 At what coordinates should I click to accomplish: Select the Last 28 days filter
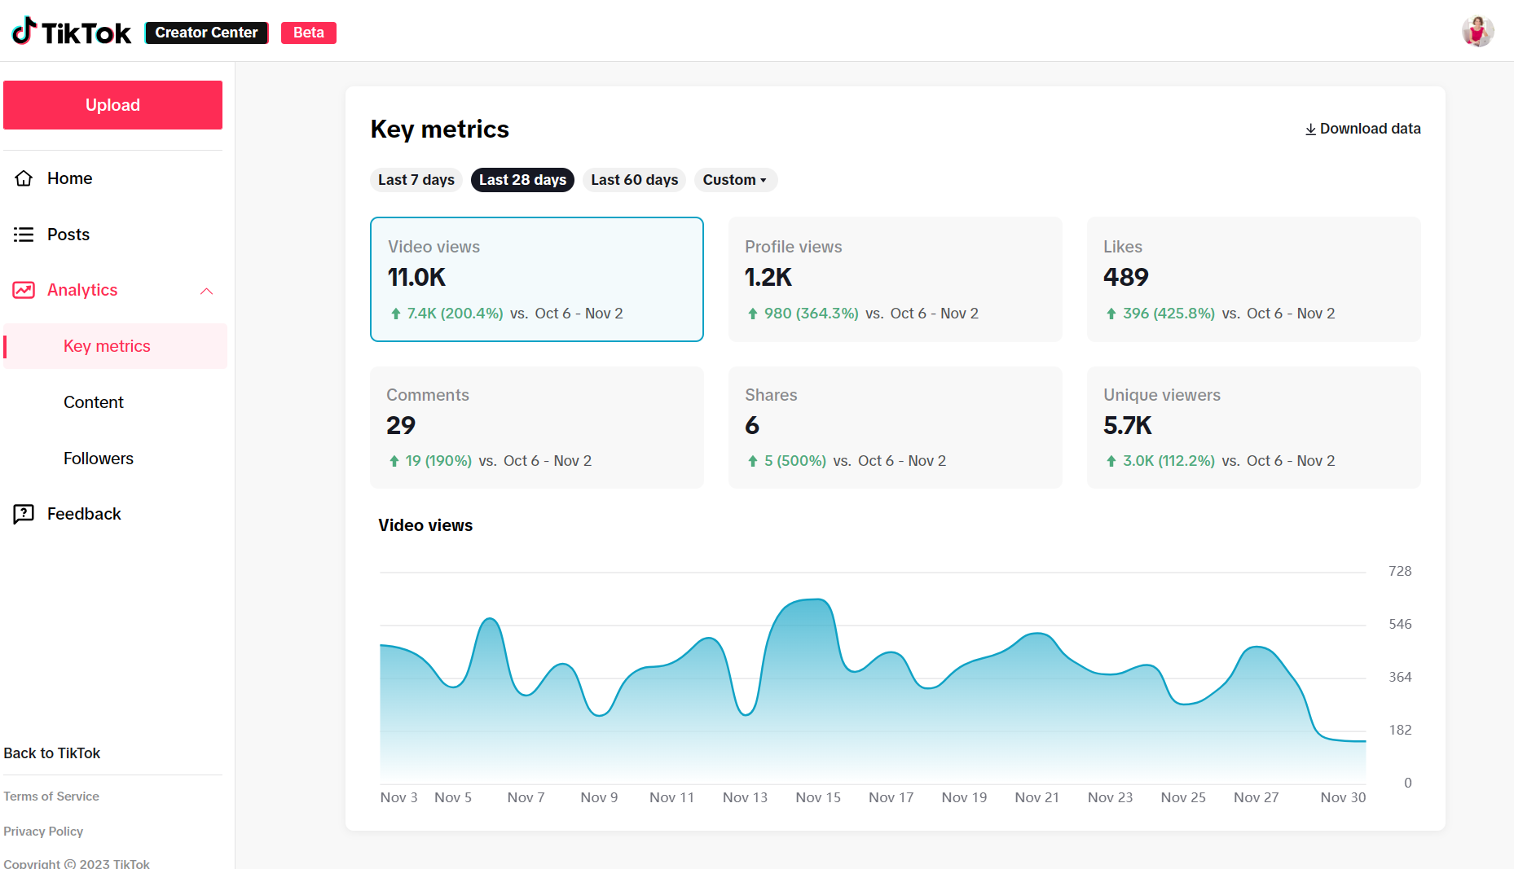tap(522, 180)
